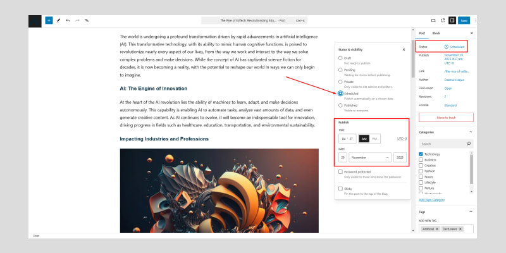Image resolution: width=506 pixels, height=253 pixels.
Task: Undo the last change
Action: click(68, 21)
